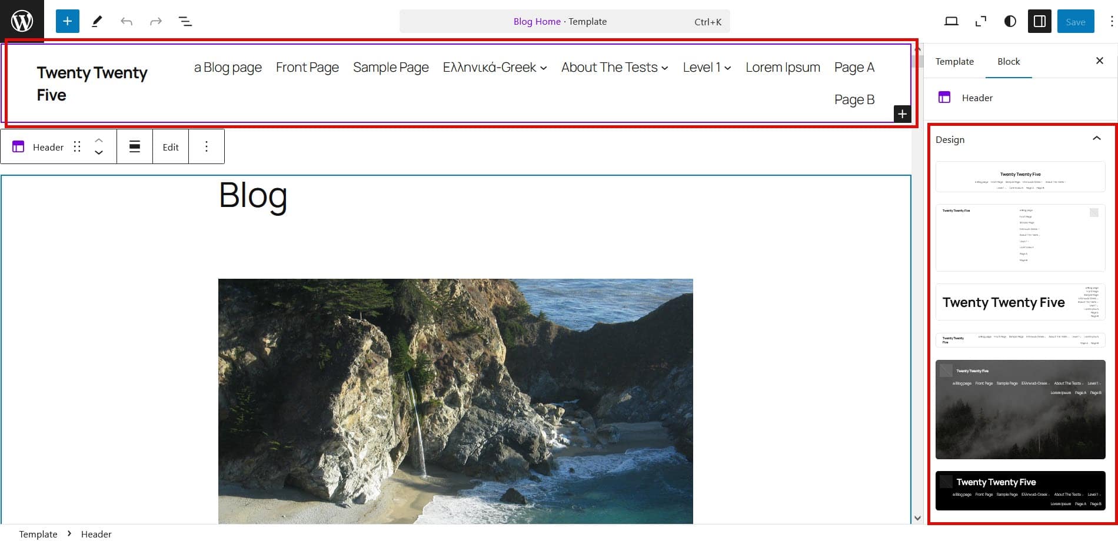The image size is (1118, 541).
Task: Open the editor Options three-dots menu
Action: click(x=1111, y=21)
